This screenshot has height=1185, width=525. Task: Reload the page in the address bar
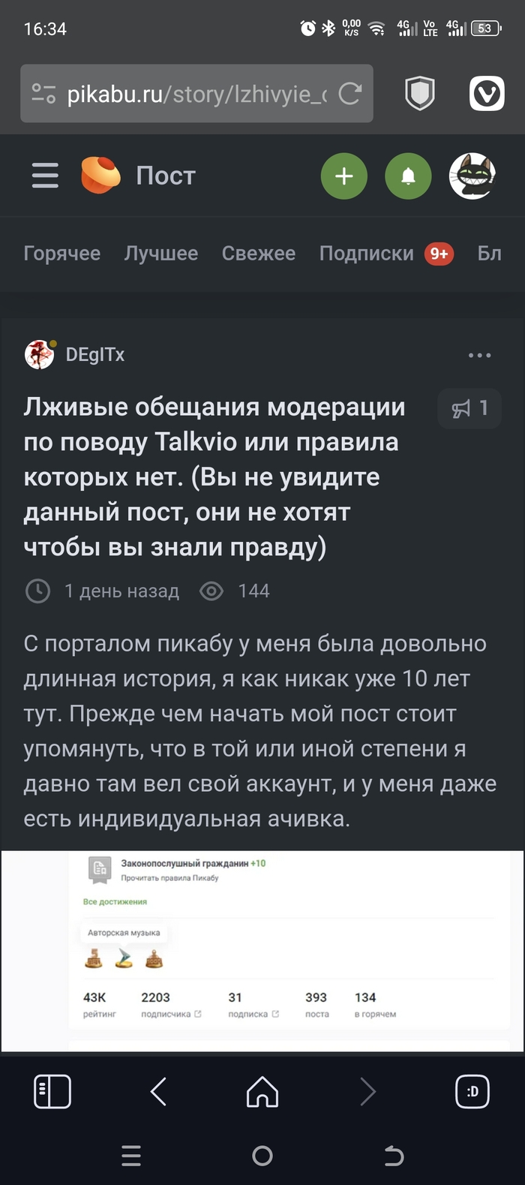[x=349, y=94]
